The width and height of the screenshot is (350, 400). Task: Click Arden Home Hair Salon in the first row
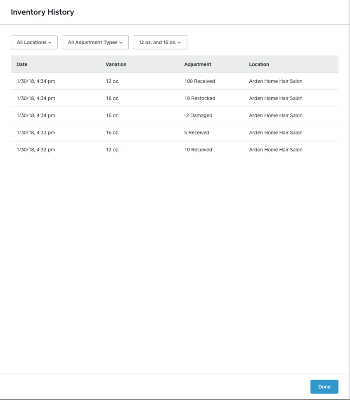click(275, 81)
